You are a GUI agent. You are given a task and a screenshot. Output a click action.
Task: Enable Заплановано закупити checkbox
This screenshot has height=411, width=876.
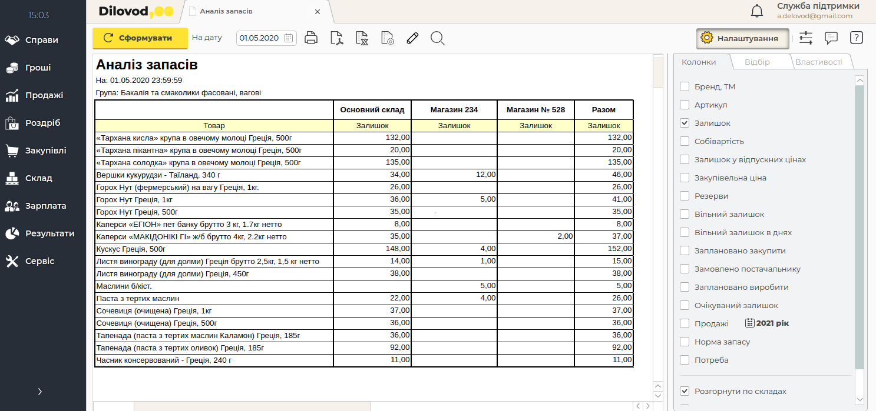pos(685,250)
